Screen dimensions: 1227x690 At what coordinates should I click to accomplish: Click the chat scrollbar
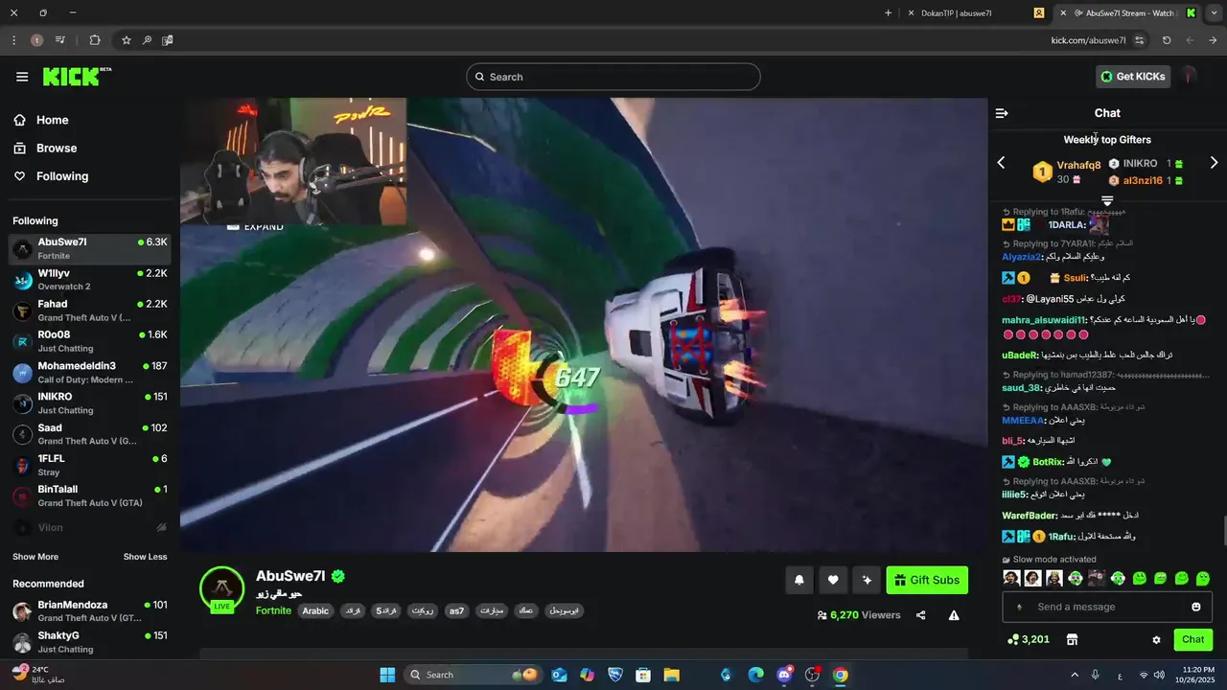[1223, 529]
